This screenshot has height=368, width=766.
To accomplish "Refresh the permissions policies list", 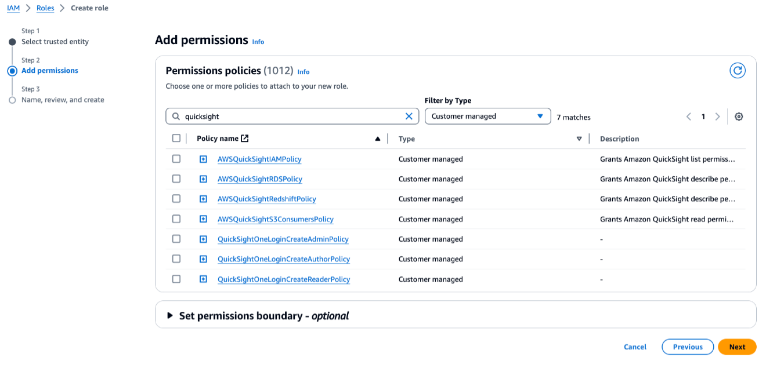I will coord(737,71).
